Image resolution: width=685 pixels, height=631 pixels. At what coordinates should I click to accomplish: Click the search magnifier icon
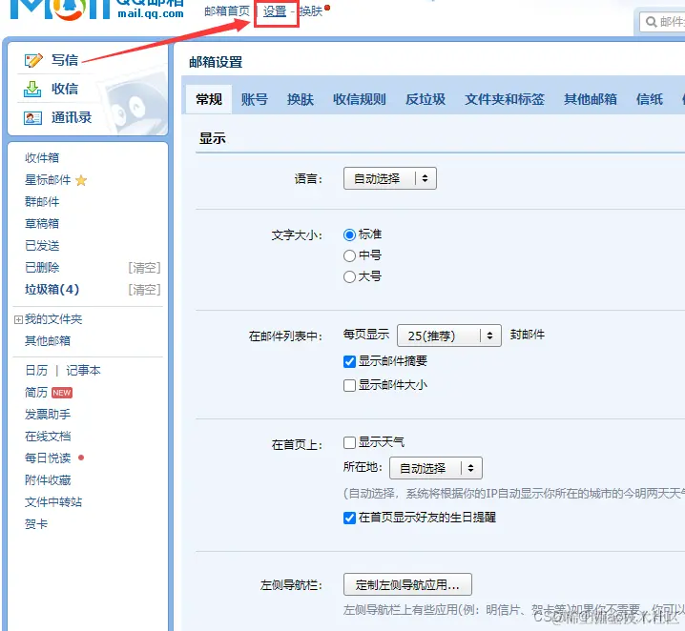651,21
